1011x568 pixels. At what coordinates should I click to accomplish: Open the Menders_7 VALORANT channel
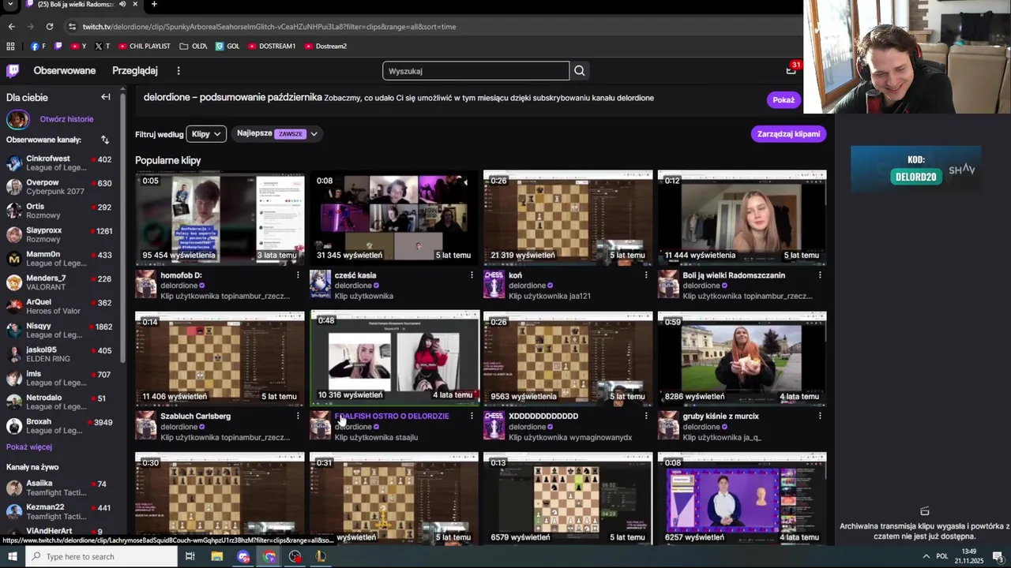[x=60, y=282]
